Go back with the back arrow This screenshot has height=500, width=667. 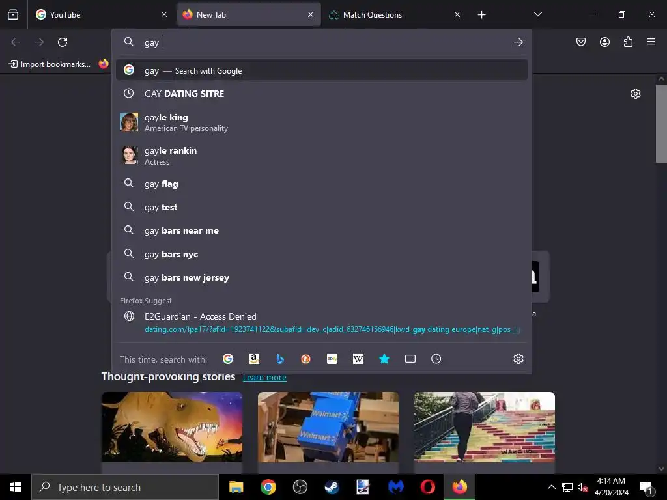point(16,42)
